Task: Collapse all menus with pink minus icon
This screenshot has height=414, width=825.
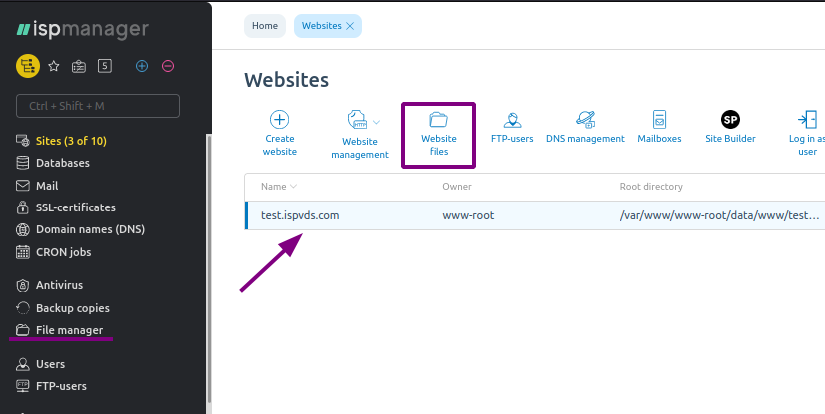Action: [x=168, y=66]
